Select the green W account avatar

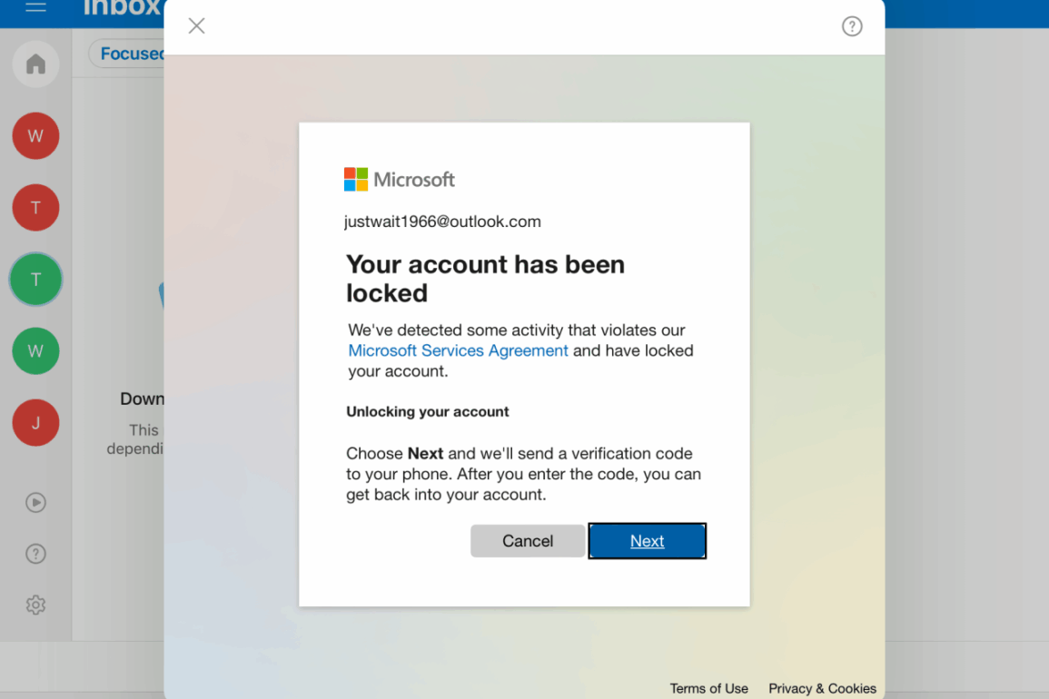35,351
